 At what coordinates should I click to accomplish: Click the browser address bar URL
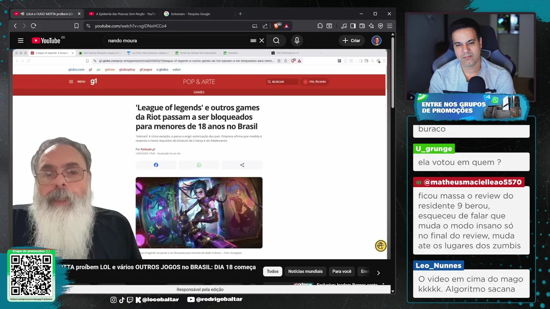click(131, 26)
